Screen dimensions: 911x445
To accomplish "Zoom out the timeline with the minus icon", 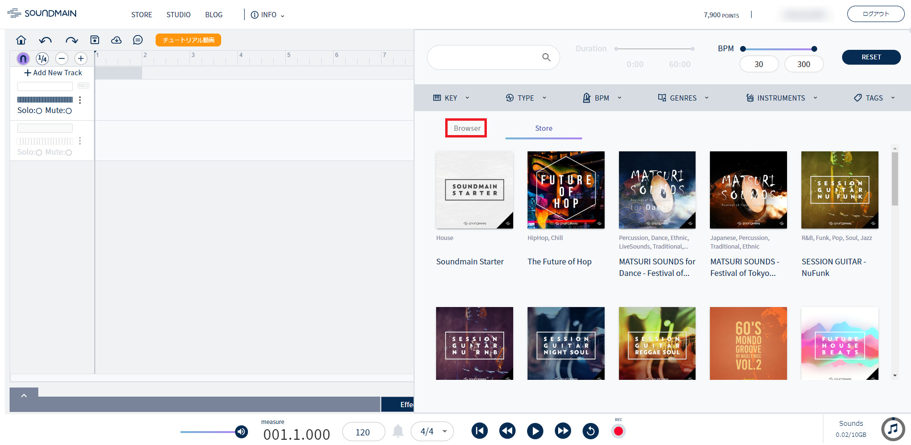I will (62, 58).
